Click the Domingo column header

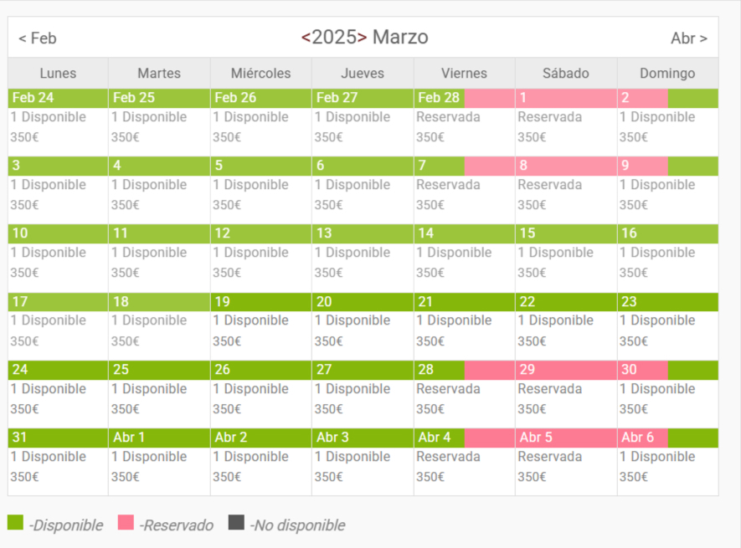pos(667,73)
